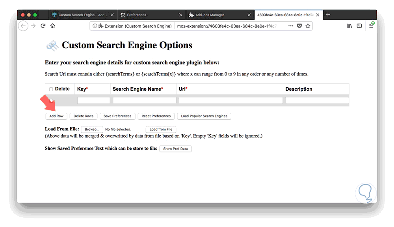Reload the current page
Image resolution: width=394 pixels, height=227 pixels.
click(x=43, y=26)
